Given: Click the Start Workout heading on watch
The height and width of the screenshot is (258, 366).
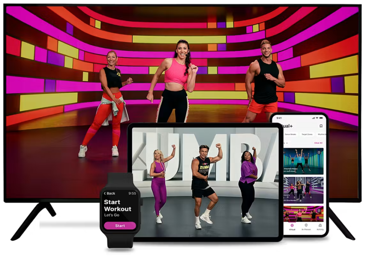Looking at the screenshot, I should 117,205.
